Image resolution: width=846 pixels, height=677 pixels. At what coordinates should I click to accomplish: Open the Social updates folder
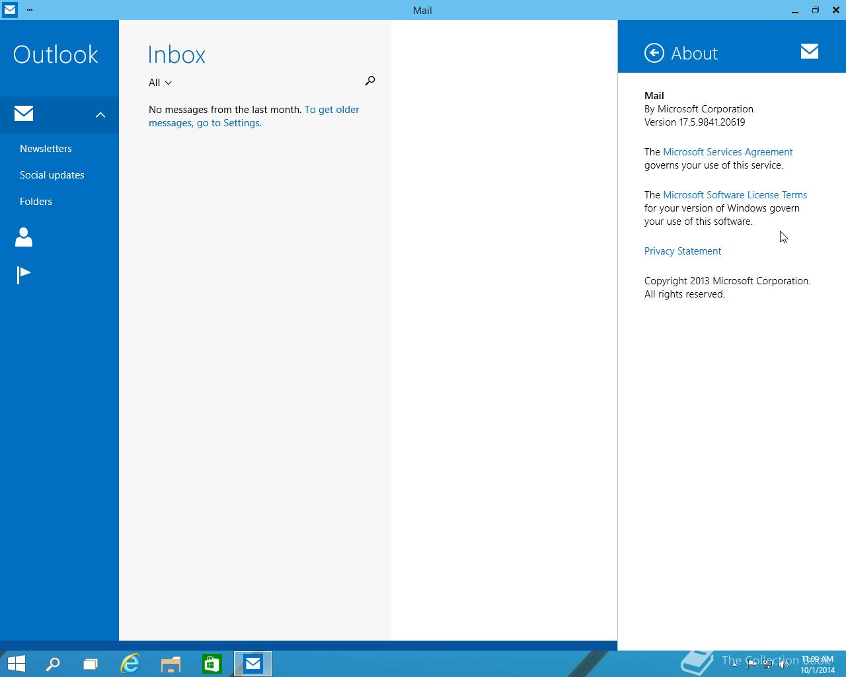(x=52, y=175)
